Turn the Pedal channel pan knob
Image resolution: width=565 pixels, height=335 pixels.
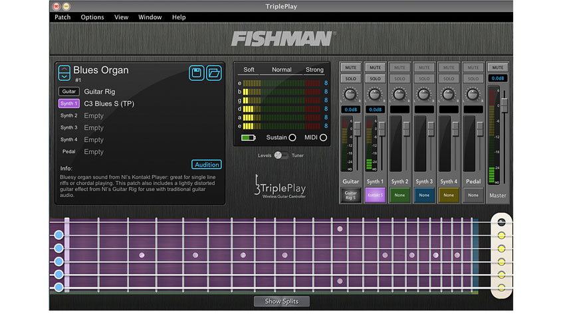[x=473, y=94]
